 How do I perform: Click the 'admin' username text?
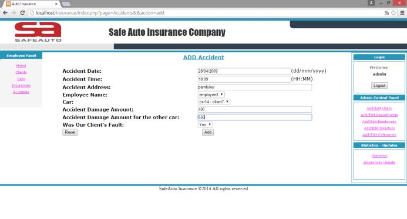point(379,74)
